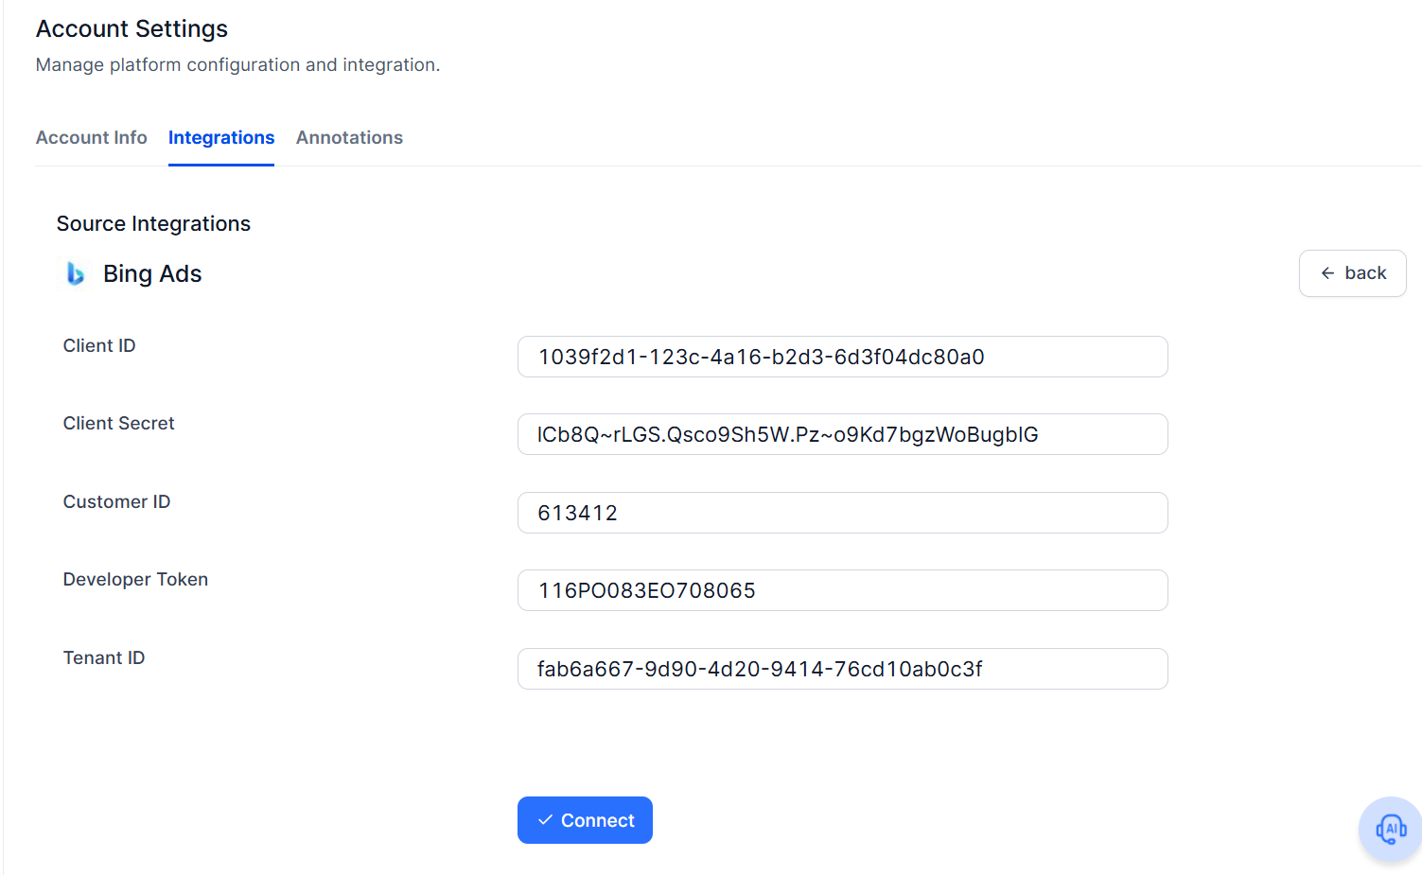The height and width of the screenshot is (875, 1422).
Task: Select the Integrations tab
Action: tap(221, 137)
